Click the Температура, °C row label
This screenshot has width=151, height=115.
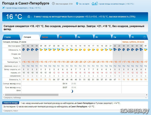coord(14,62)
